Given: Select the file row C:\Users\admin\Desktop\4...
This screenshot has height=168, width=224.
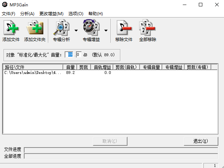Looking at the screenshot, I should click(x=110, y=73).
